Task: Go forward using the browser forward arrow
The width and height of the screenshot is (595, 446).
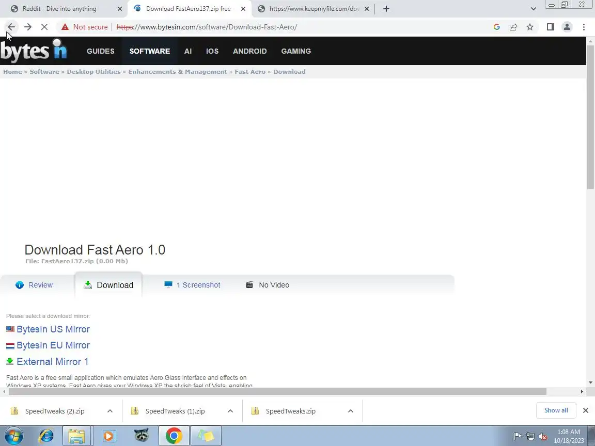Action: coord(28,27)
